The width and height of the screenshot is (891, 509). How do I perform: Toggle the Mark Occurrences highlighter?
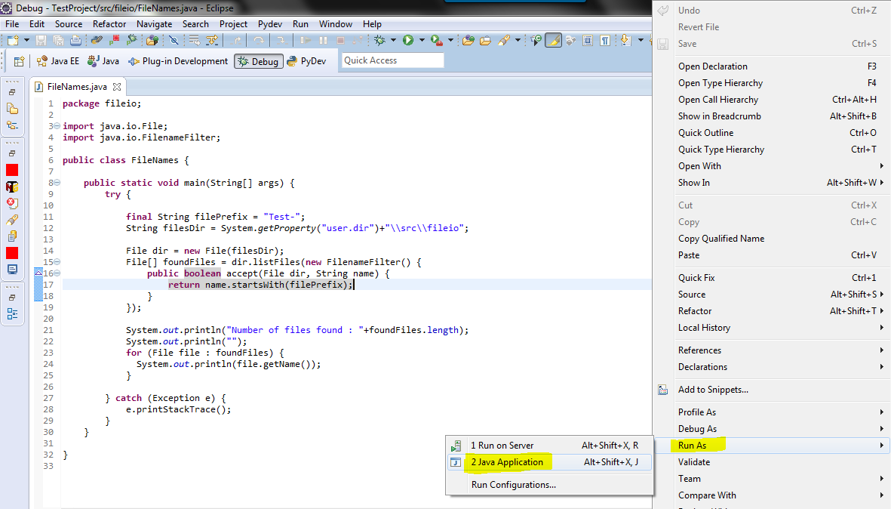(553, 42)
